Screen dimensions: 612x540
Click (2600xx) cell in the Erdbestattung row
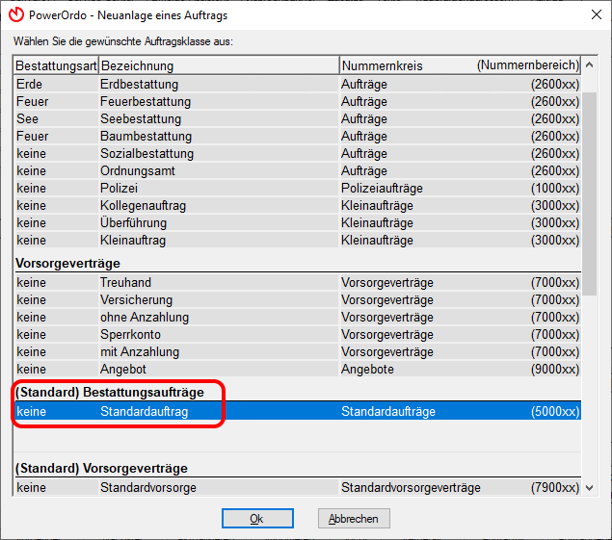(x=554, y=84)
